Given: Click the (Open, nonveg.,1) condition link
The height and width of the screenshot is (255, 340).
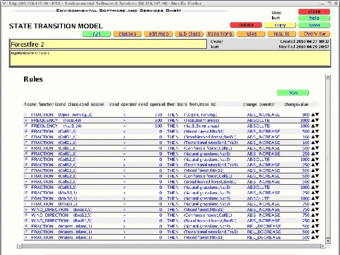Looking at the screenshot, I should [75, 115].
